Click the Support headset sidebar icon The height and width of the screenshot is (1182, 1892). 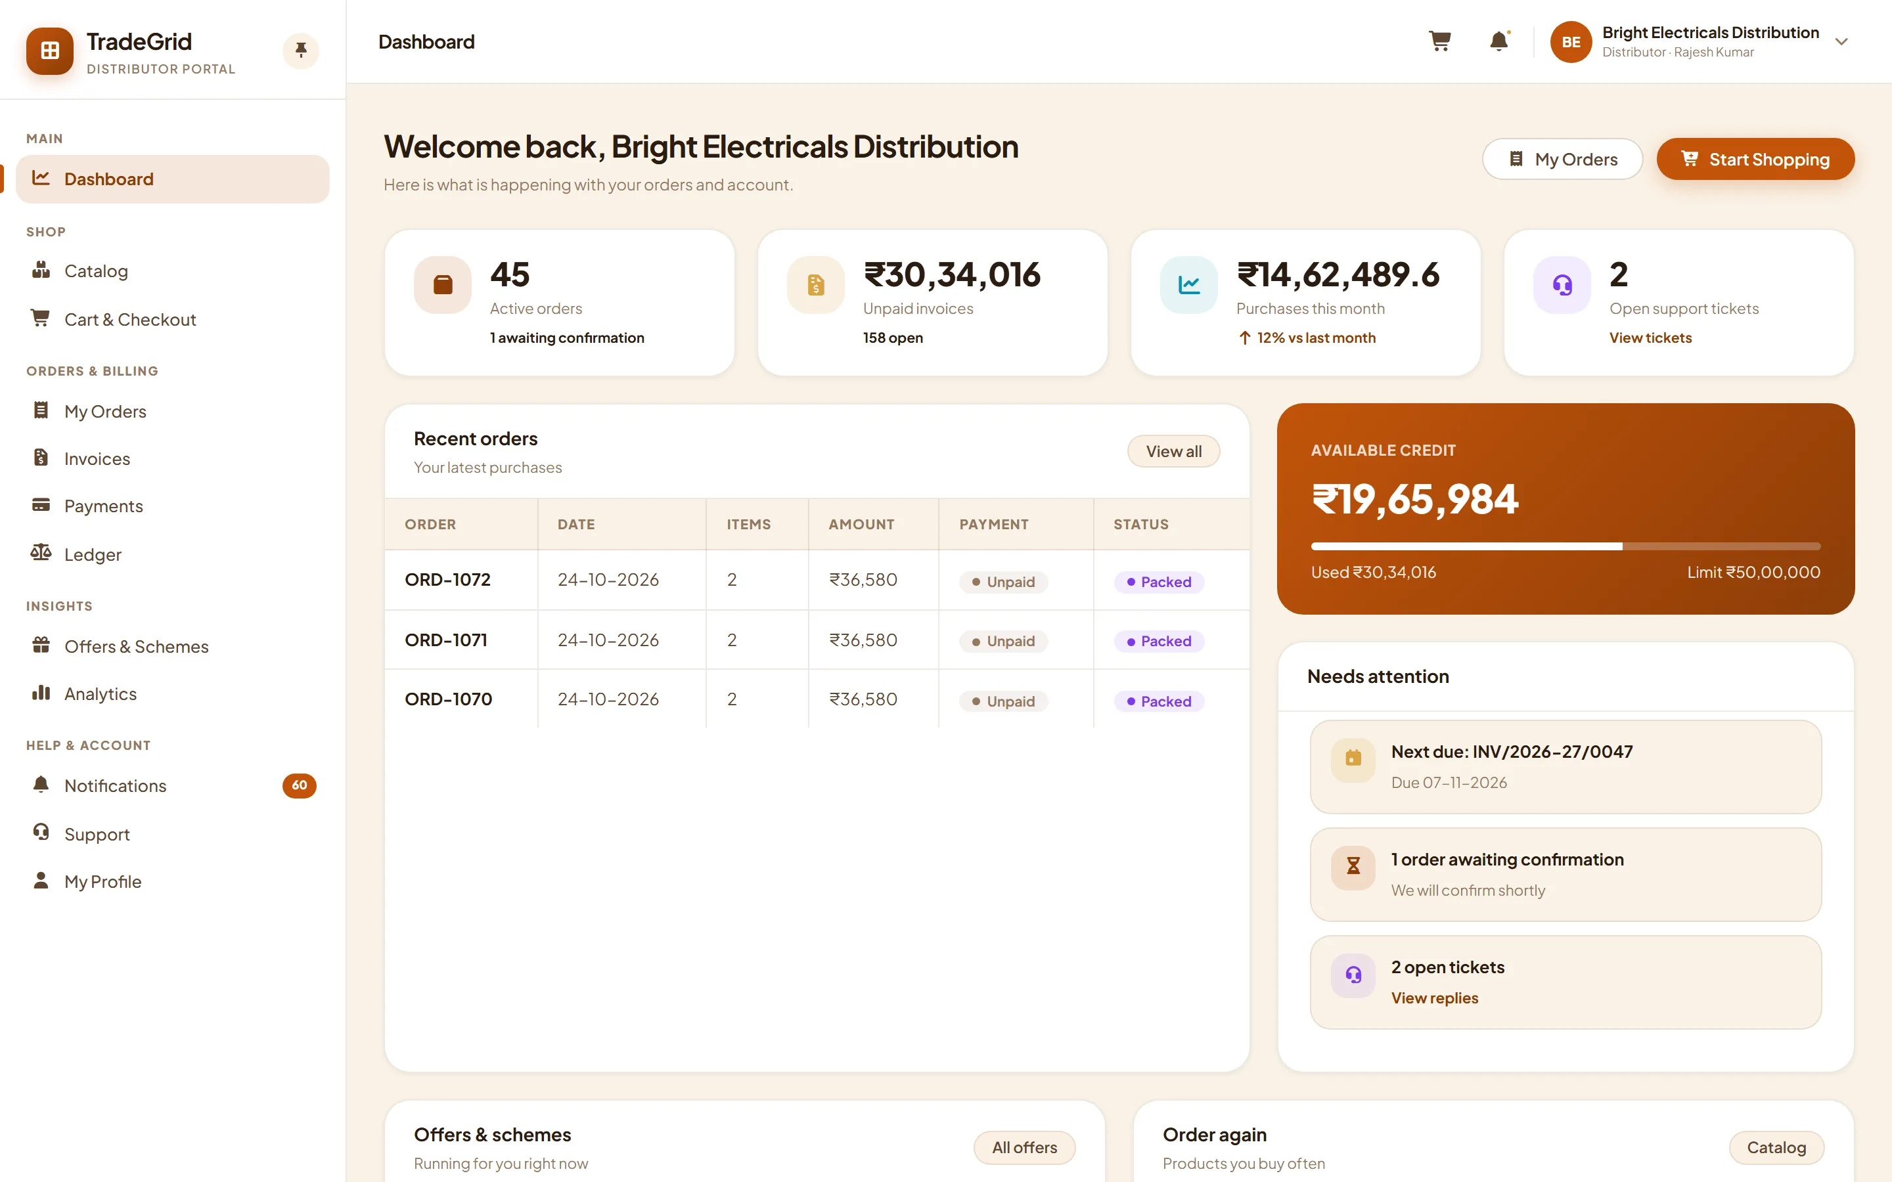point(41,832)
